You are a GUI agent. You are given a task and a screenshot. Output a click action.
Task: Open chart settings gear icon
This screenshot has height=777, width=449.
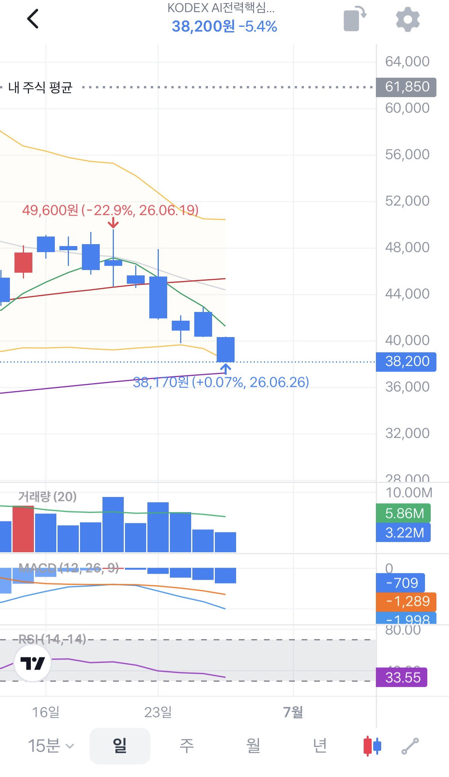click(x=408, y=19)
